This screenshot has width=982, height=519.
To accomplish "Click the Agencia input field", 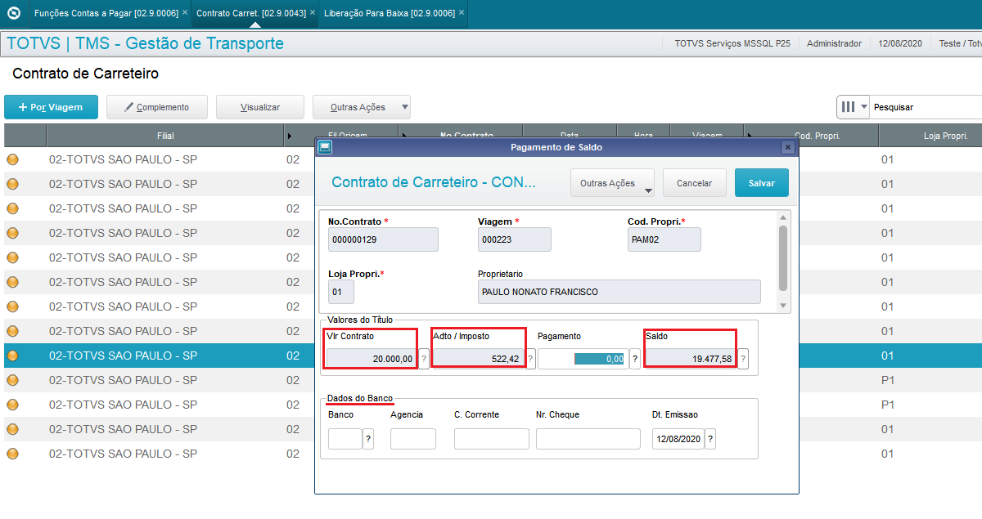I will (413, 439).
